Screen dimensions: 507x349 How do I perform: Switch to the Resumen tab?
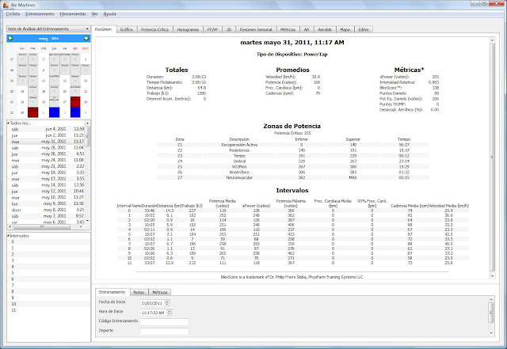coord(104,29)
